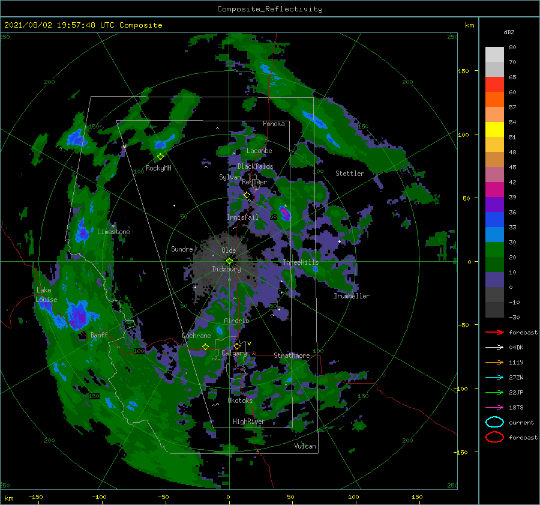Click the ThreeHills town label
Image resolution: width=540 pixels, height=505 pixels.
pyautogui.click(x=301, y=262)
